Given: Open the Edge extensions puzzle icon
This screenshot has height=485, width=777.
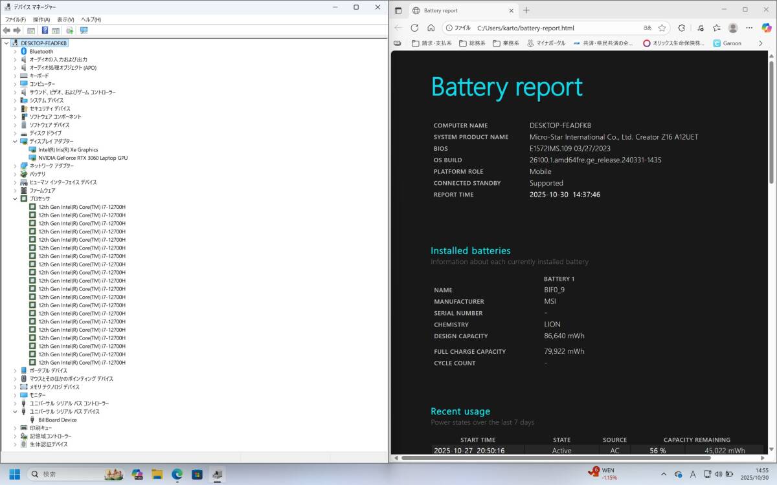Looking at the screenshot, I should pos(682,28).
